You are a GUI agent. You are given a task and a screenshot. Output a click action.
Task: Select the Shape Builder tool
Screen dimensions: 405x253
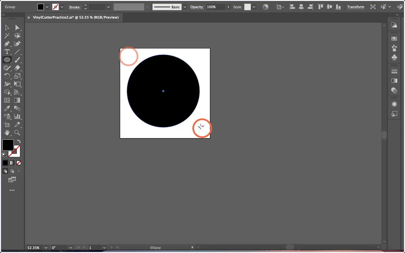[x=7, y=92]
